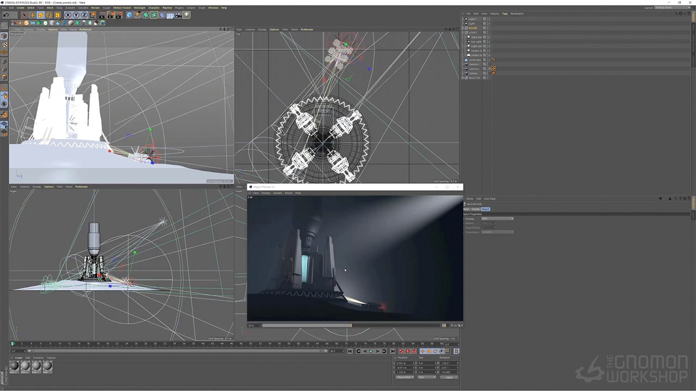Toggle ROVER visibility dots
This screenshot has width=696, height=391.
pos(487,28)
